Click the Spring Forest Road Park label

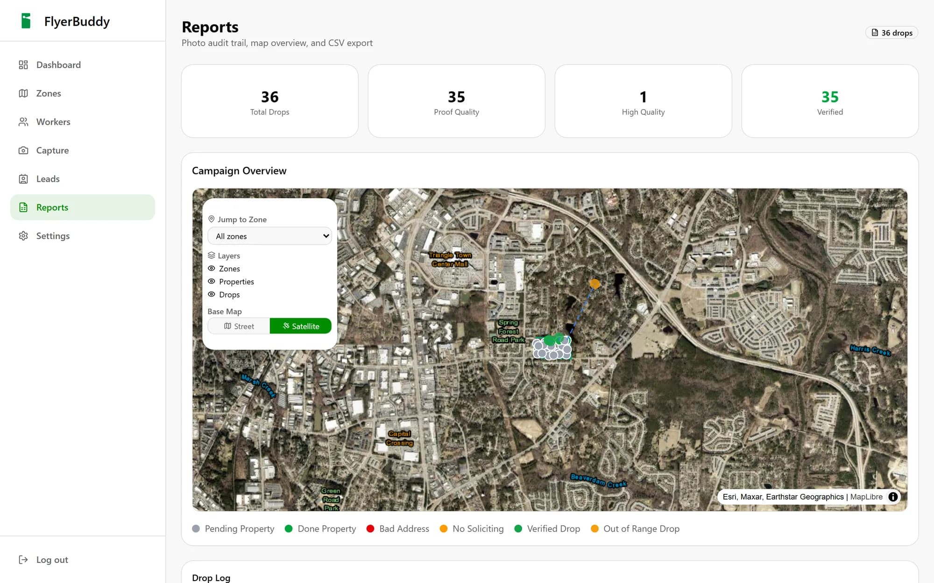point(509,331)
